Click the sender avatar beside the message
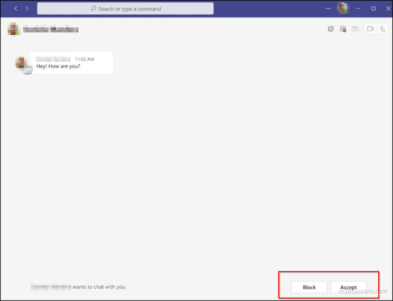Screen dimensions: 393x301 click(x=21, y=63)
